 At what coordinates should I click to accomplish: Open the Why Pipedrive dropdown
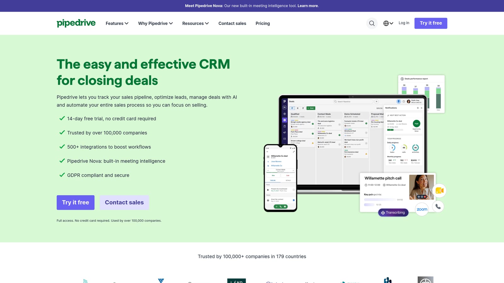[x=156, y=23]
